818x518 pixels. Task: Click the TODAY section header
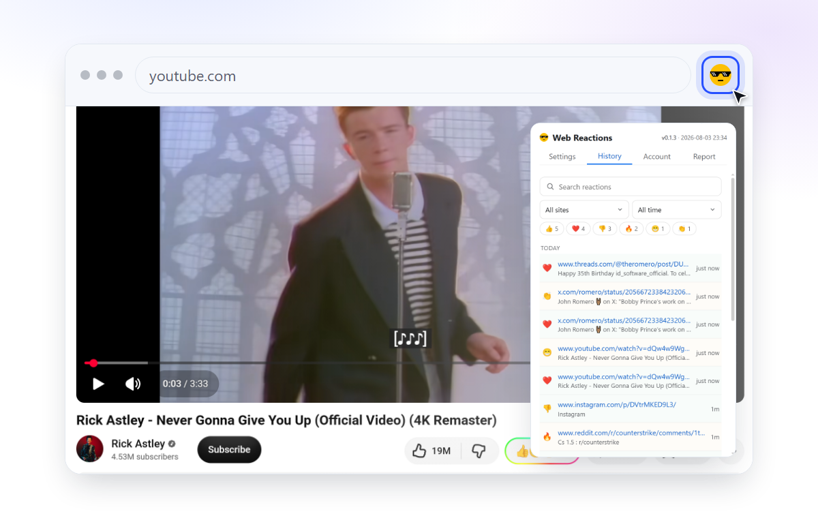click(550, 248)
